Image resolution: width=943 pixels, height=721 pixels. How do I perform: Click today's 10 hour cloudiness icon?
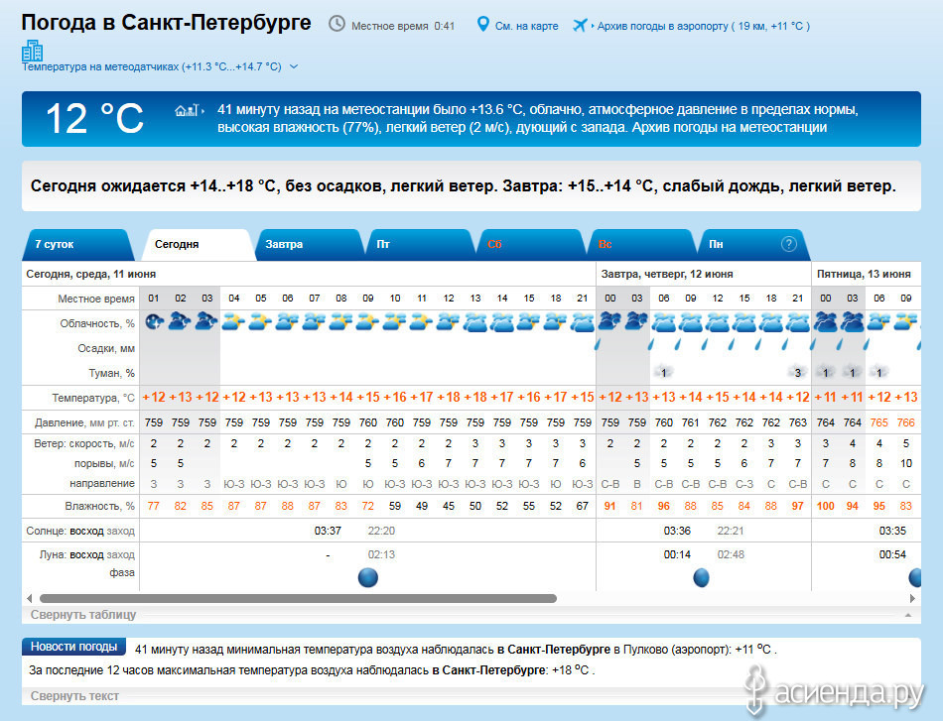click(x=394, y=322)
